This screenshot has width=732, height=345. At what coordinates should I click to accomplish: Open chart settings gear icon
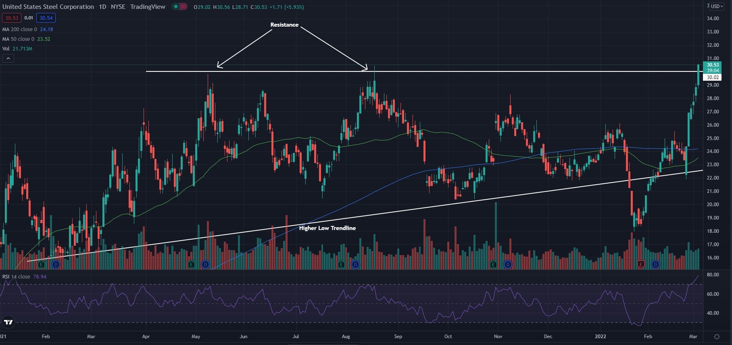pyautogui.click(x=717, y=337)
